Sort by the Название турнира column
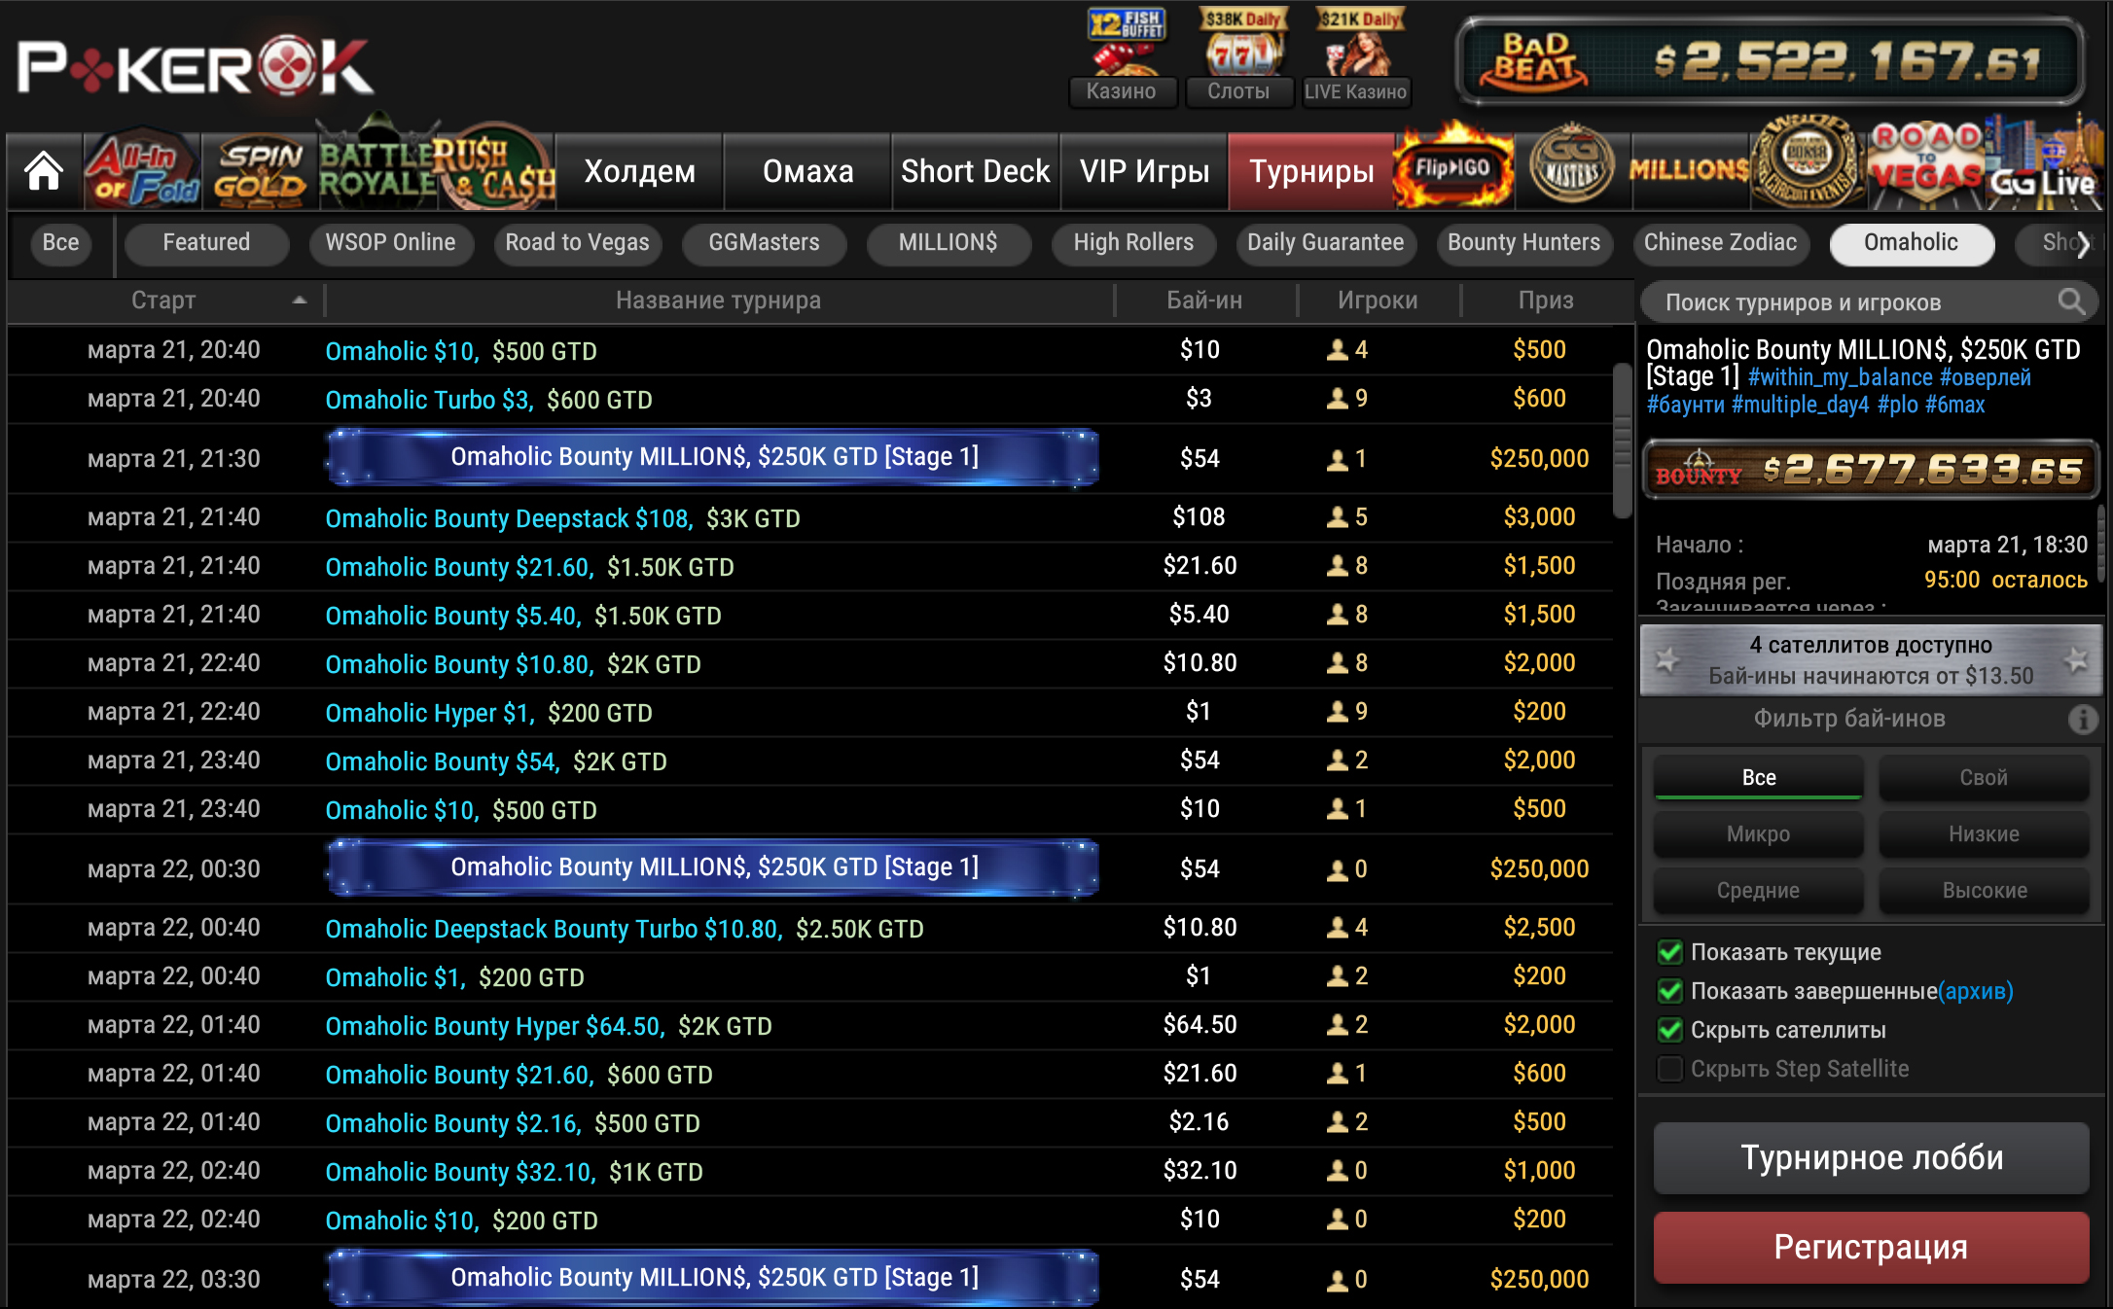This screenshot has height=1309, width=2113. [718, 301]
